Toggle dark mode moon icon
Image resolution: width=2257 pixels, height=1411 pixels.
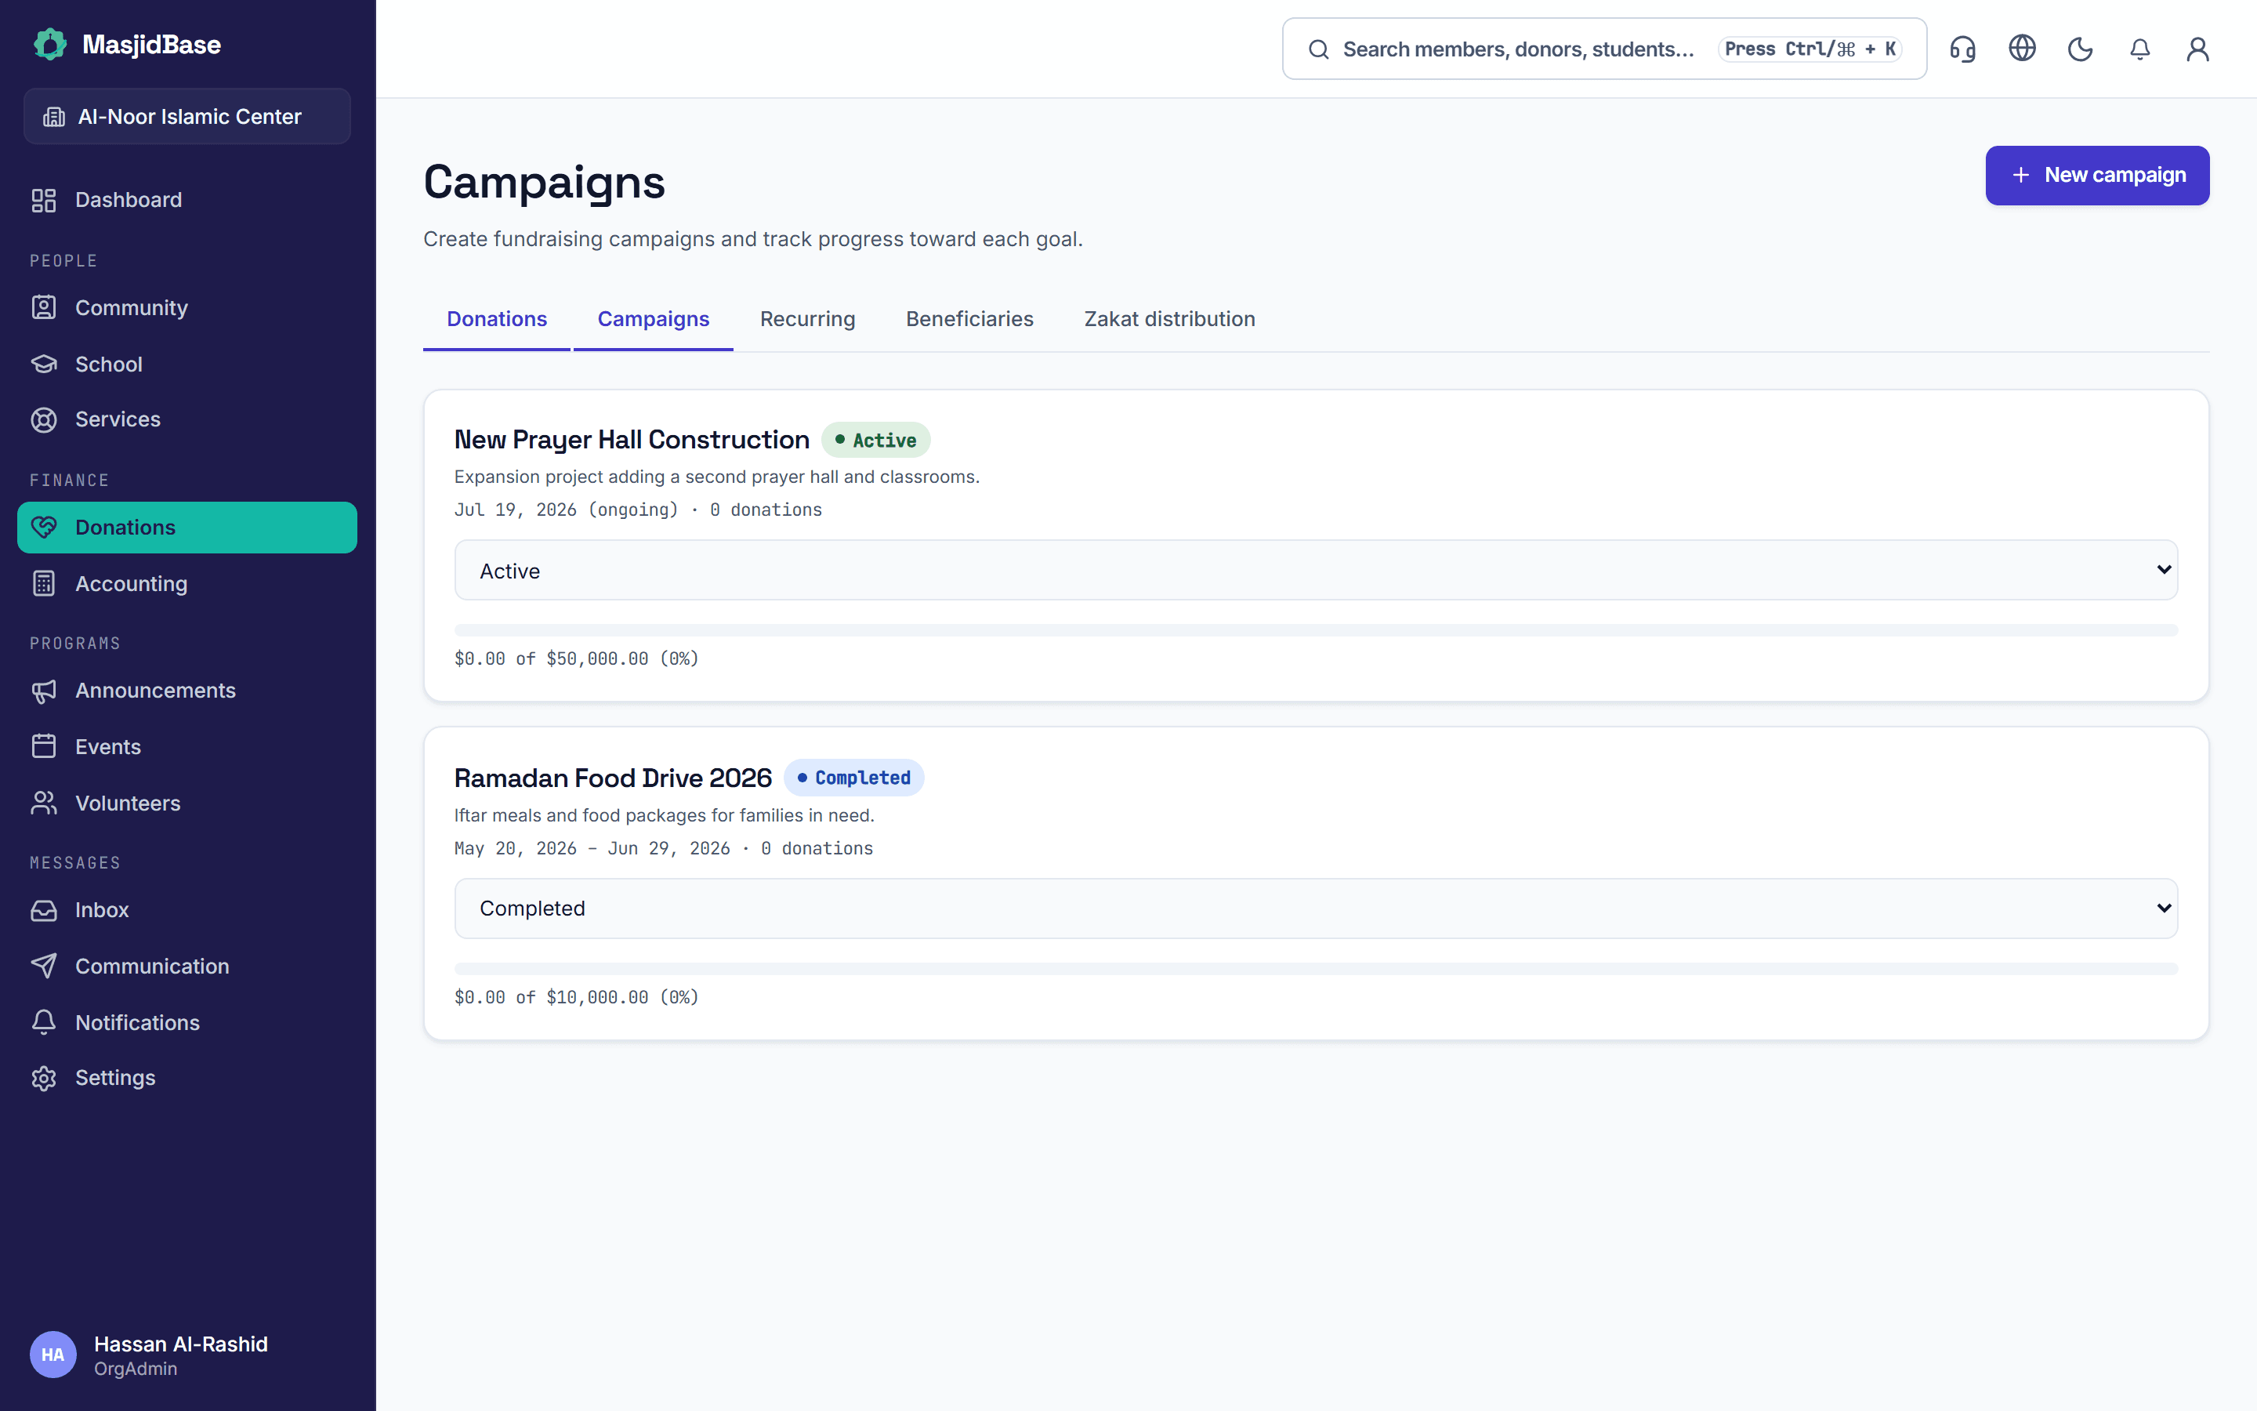click(x=2080, y=49)
